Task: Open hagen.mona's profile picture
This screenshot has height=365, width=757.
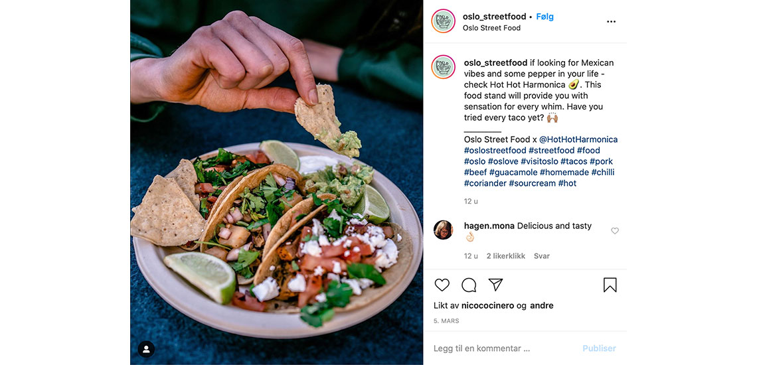Action: click(x=443, y=230)
